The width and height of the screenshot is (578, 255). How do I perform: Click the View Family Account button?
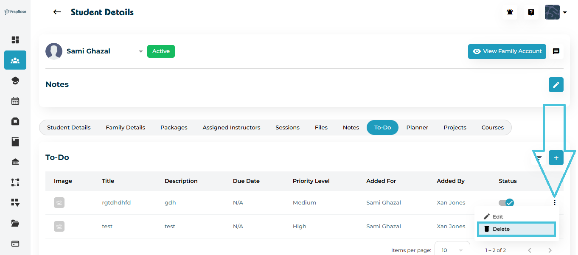click(x=507, y=51)
